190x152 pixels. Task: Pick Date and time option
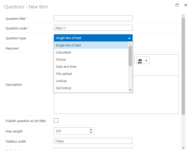click(x=91, y=67)
